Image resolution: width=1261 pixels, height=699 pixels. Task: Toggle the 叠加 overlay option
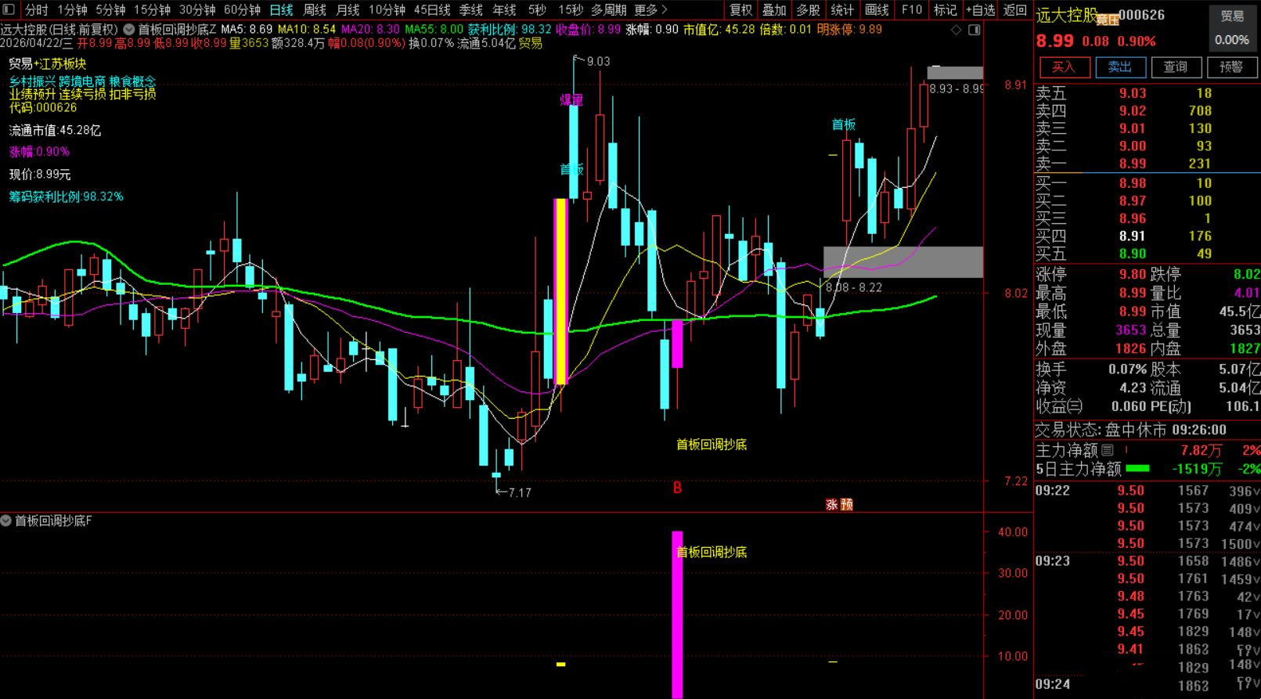[774, 9]
